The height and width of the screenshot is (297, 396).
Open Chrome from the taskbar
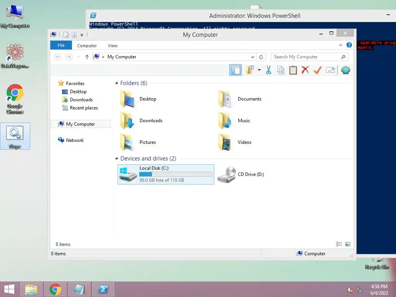(x=55, y=289)
